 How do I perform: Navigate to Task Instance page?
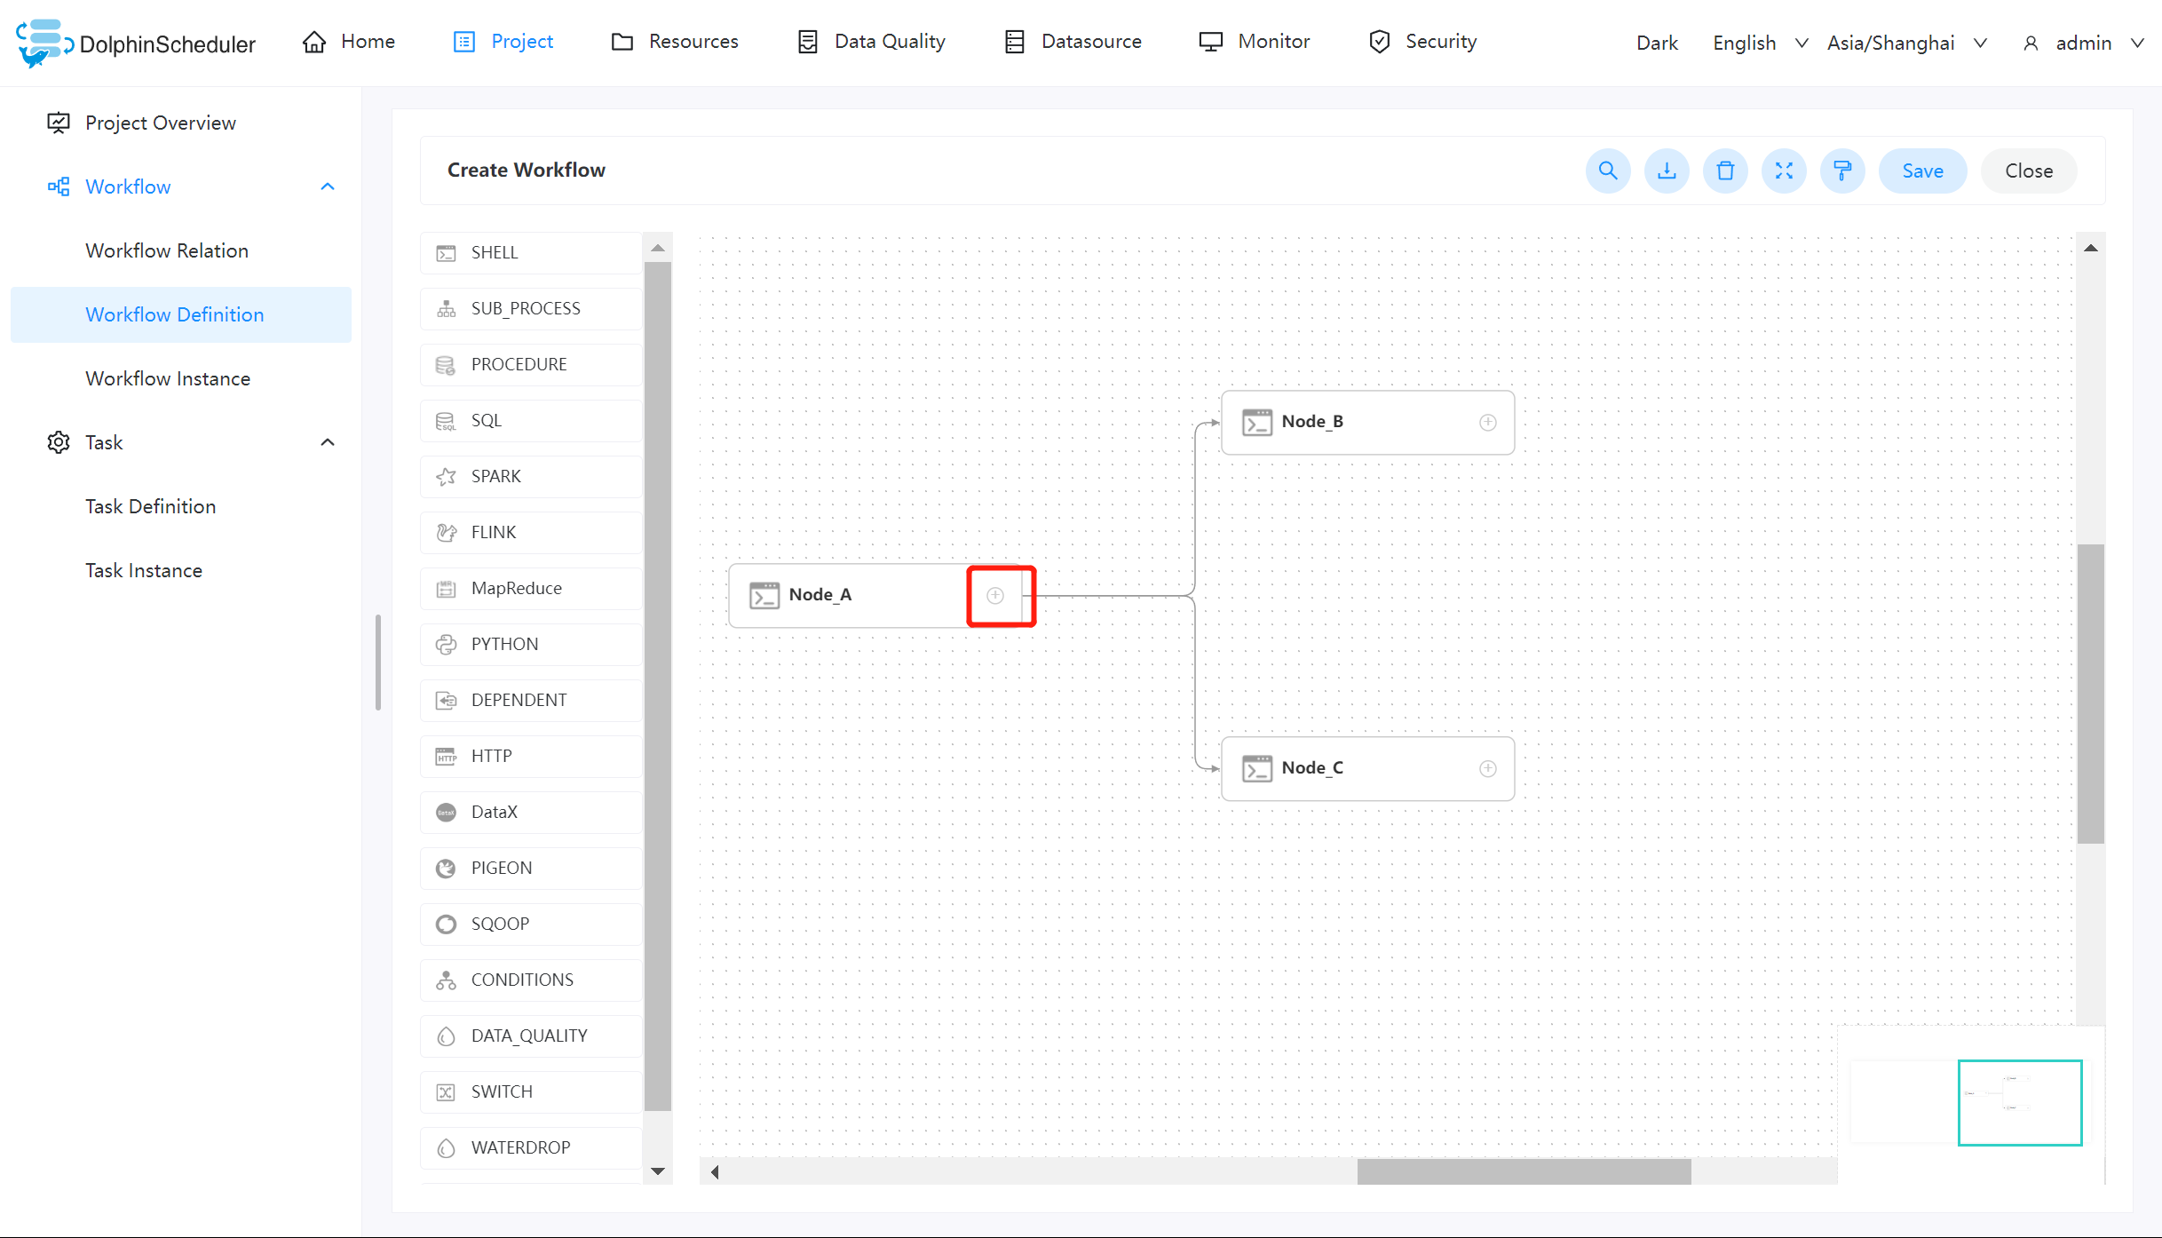coord(143,569)
